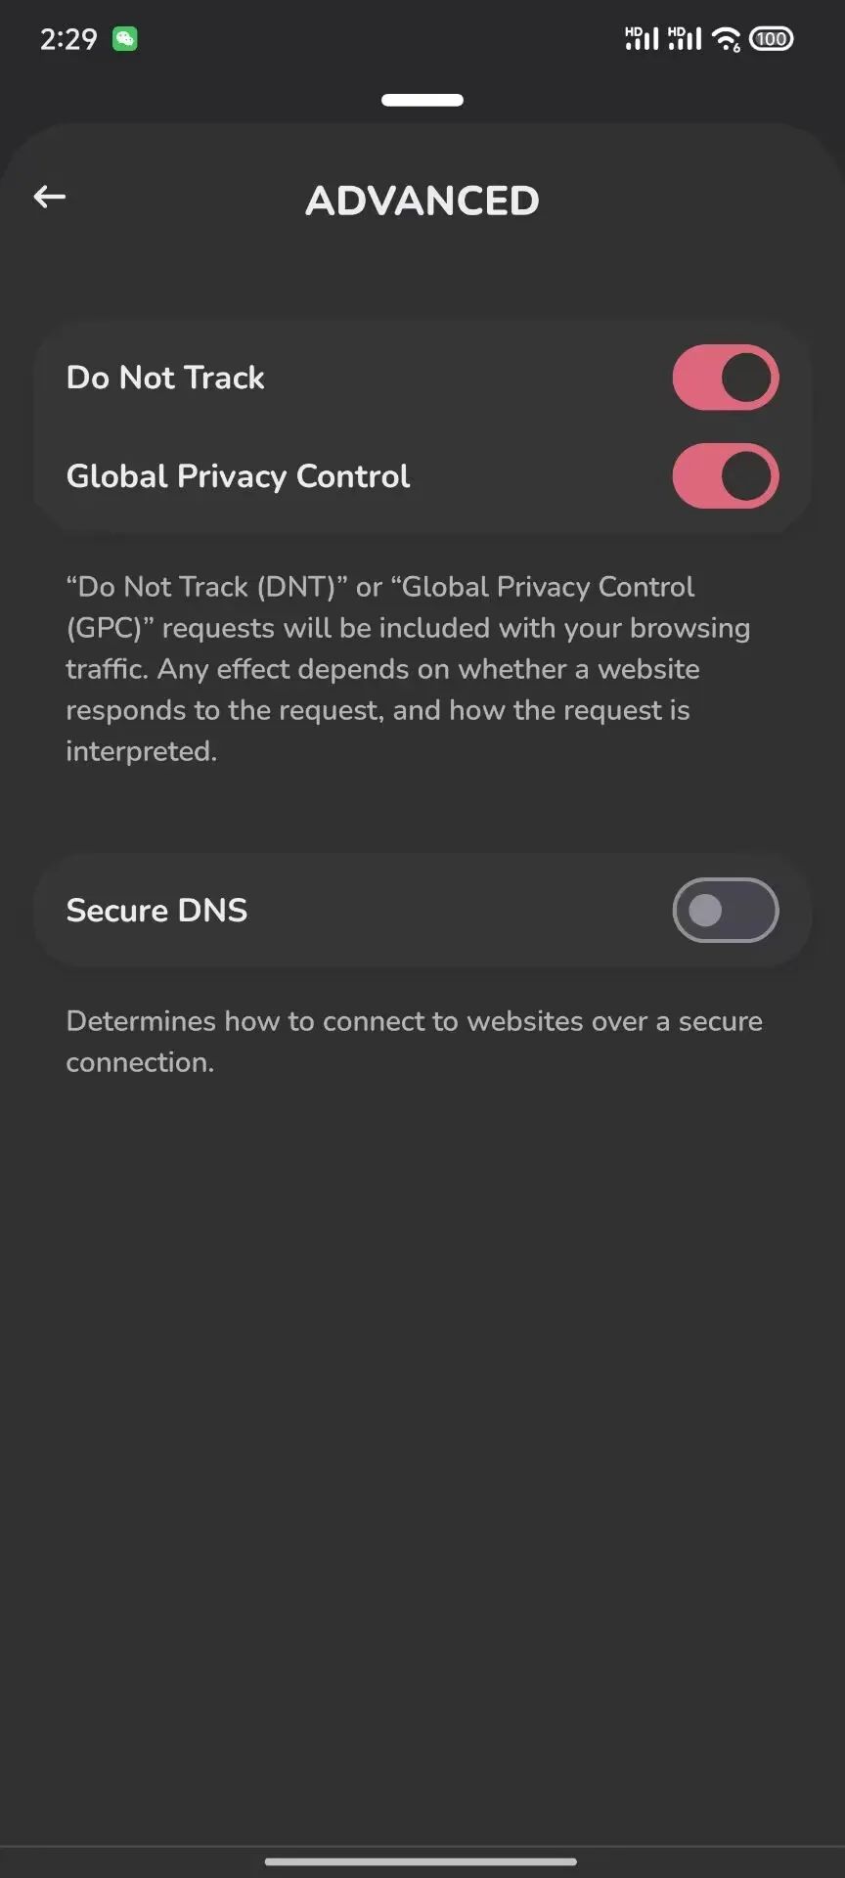Image resolution: width=845 pixels, height=1878 pixels.
Task: Click the ADVANCED page title
Action: pos(422,201)
